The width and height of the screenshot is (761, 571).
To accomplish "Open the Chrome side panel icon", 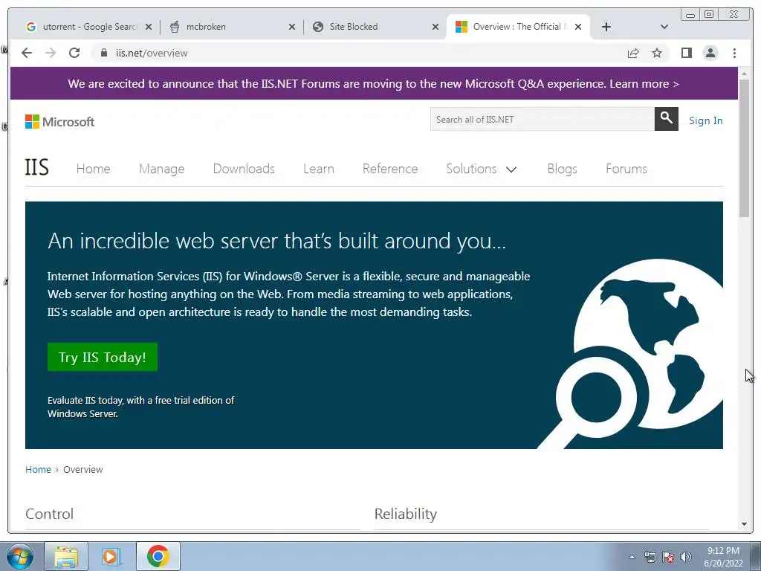I will click(x=686, y=53).
